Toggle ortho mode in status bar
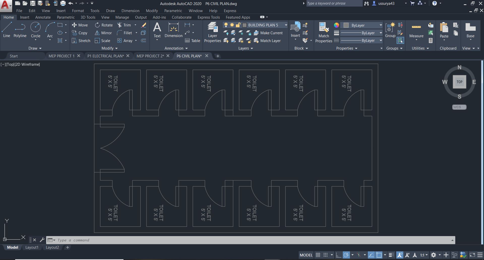Viewport: 484px width, 260px height. [338, 255]
